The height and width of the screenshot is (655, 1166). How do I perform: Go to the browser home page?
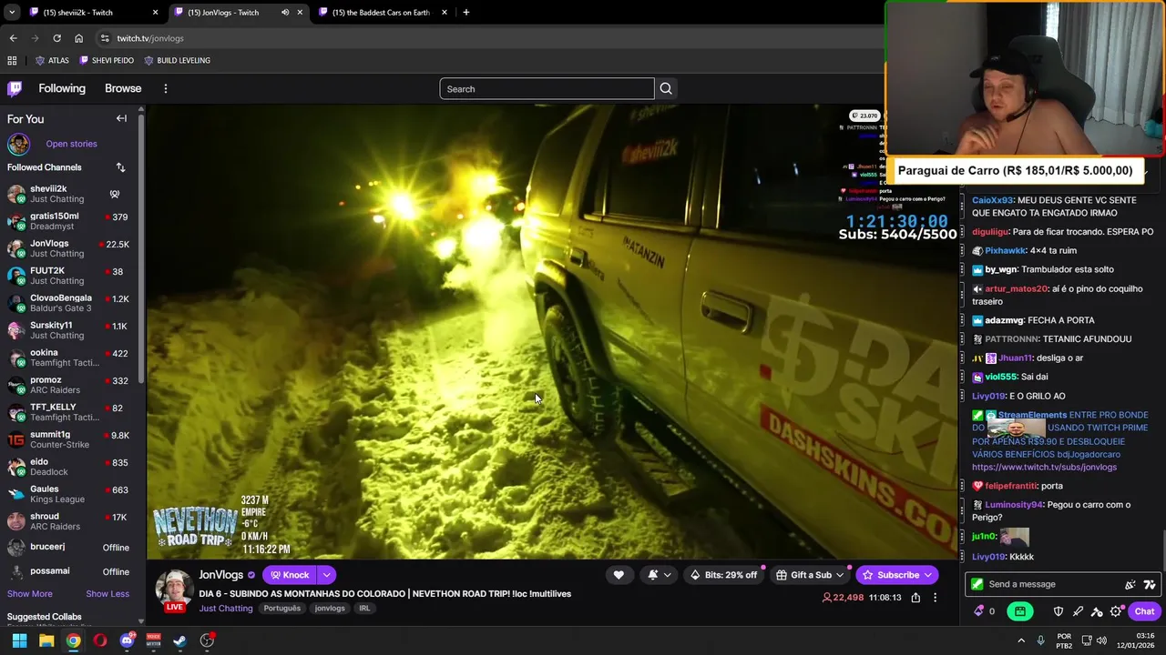point(78,38)
